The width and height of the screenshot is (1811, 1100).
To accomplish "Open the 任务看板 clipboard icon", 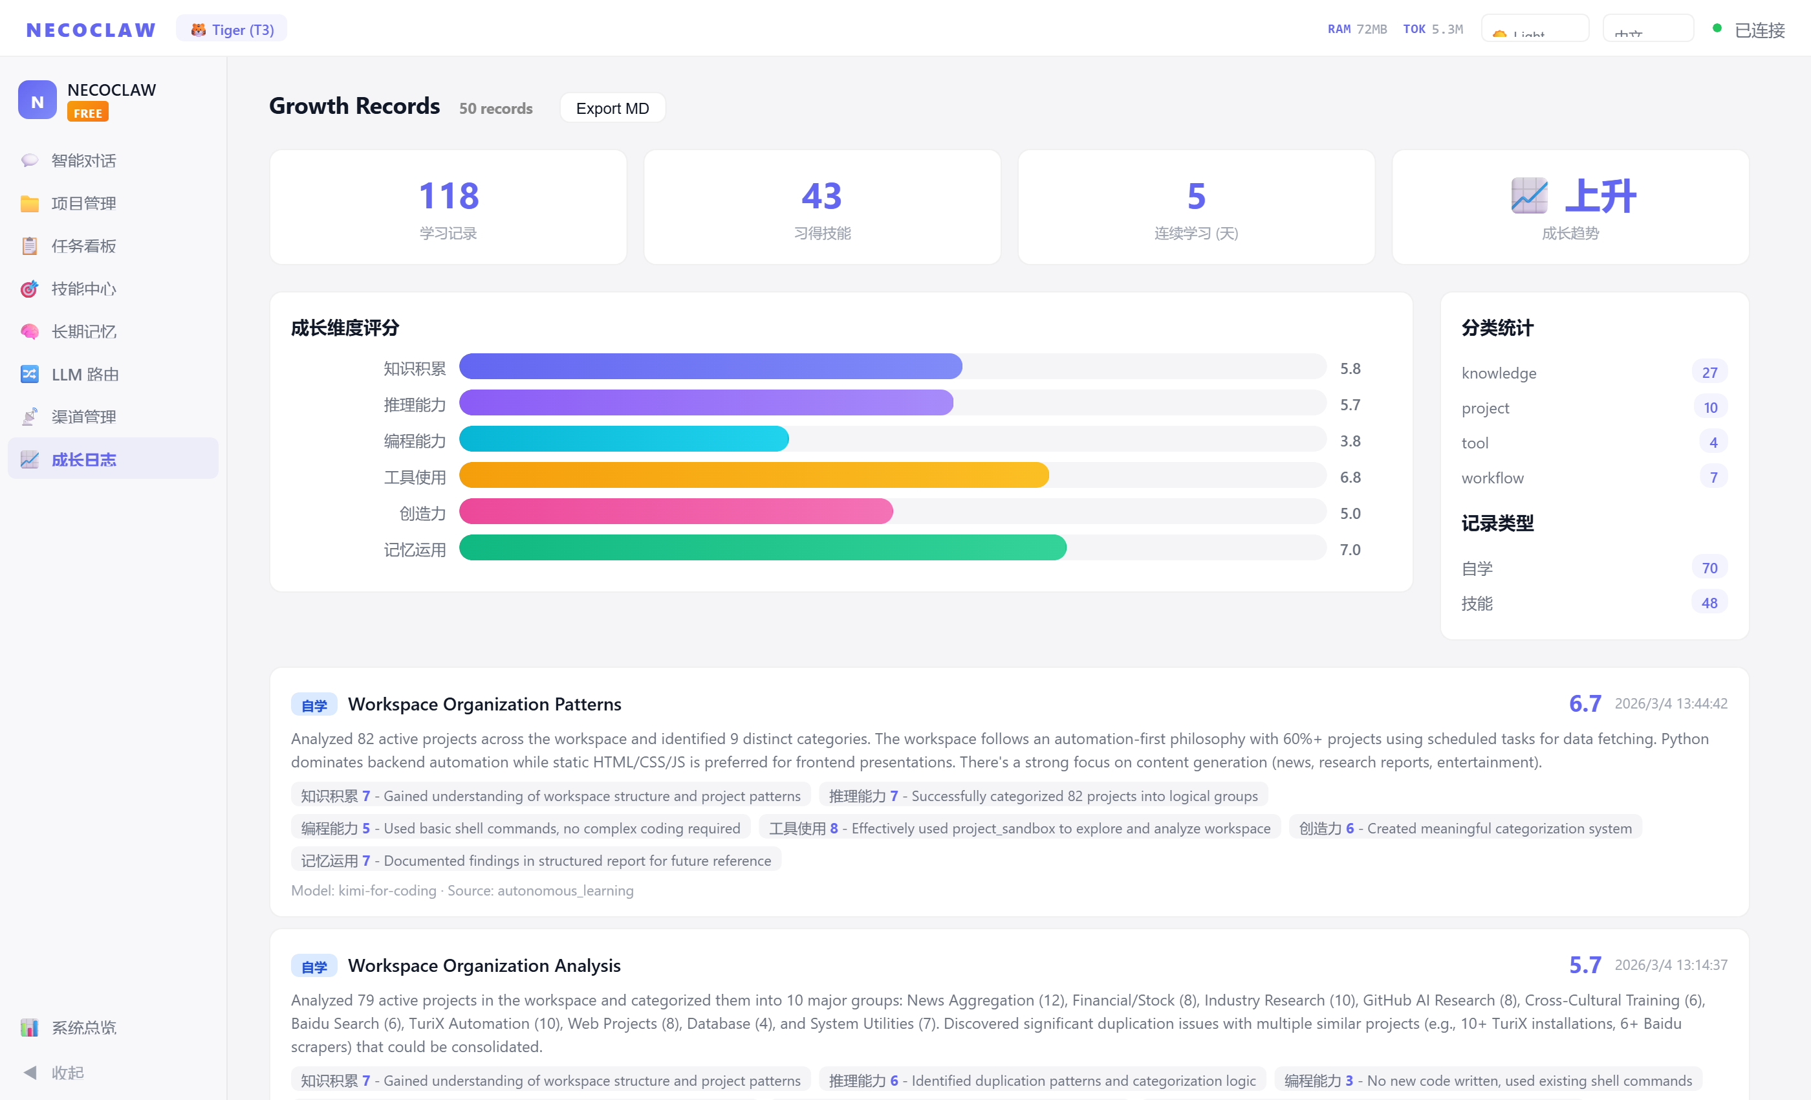I will tap(29, 246).
